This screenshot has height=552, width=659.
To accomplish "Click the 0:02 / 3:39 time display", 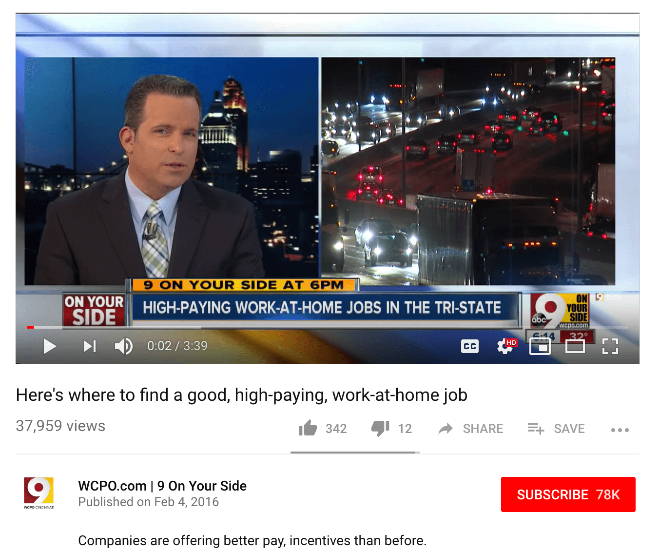I will point(177,346).
